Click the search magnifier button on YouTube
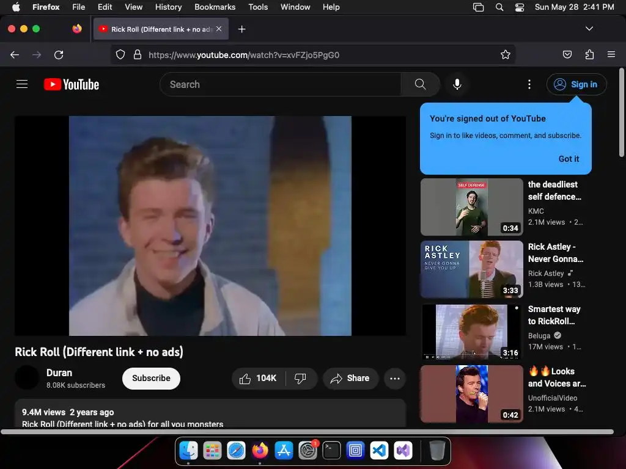 click(x=420, y=84)
